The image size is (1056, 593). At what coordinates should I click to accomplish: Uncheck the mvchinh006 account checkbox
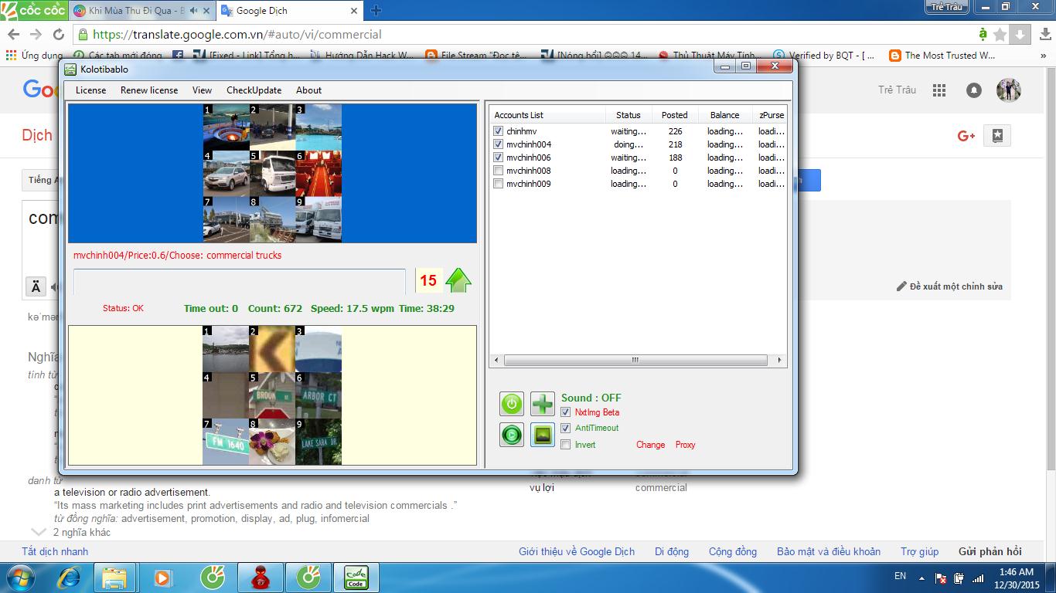pos(499,158)
